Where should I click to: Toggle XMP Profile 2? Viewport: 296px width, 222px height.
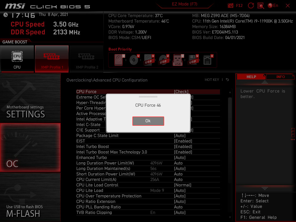tap(87, 59)
